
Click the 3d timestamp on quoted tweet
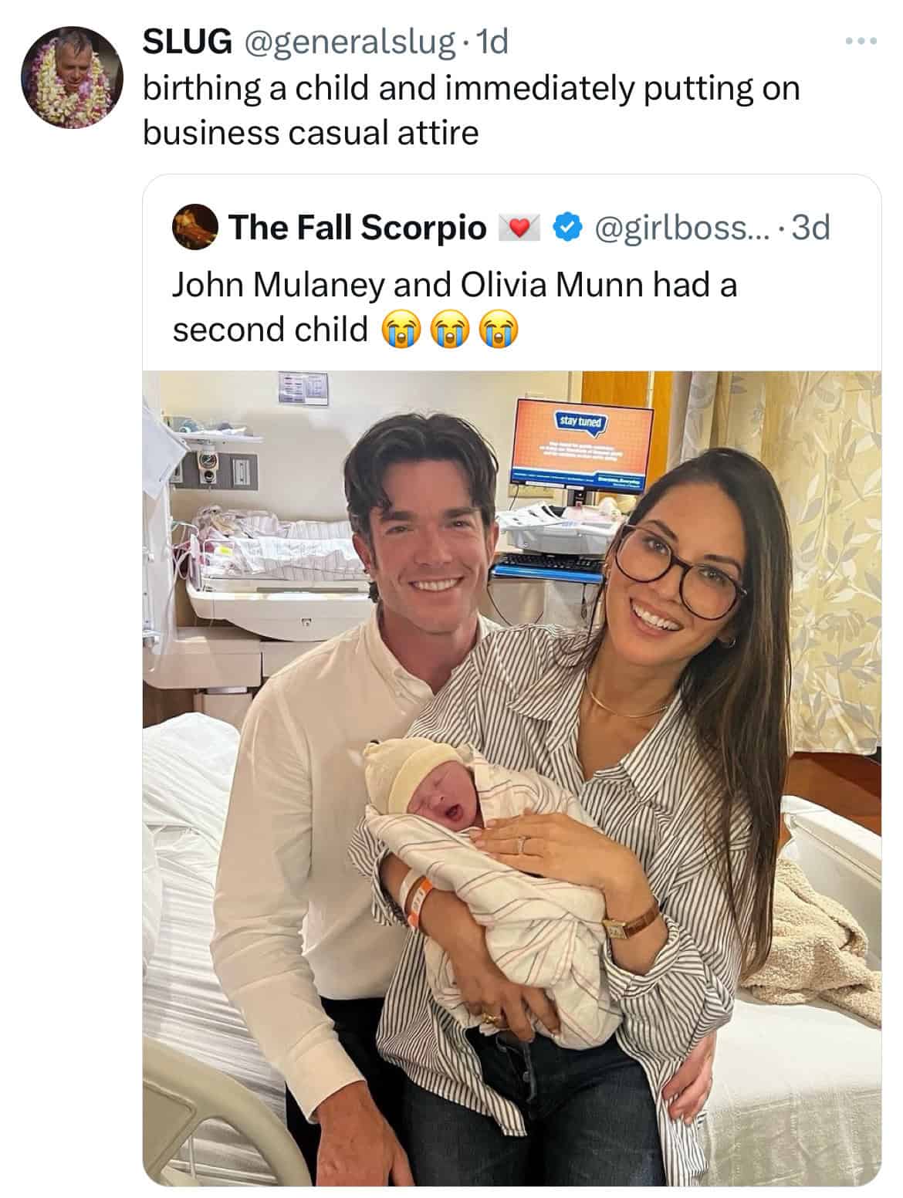click(811, 228)
